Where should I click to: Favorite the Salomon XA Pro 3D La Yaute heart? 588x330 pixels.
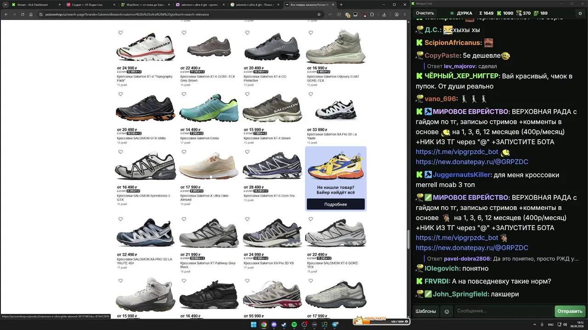pos(311,94)
